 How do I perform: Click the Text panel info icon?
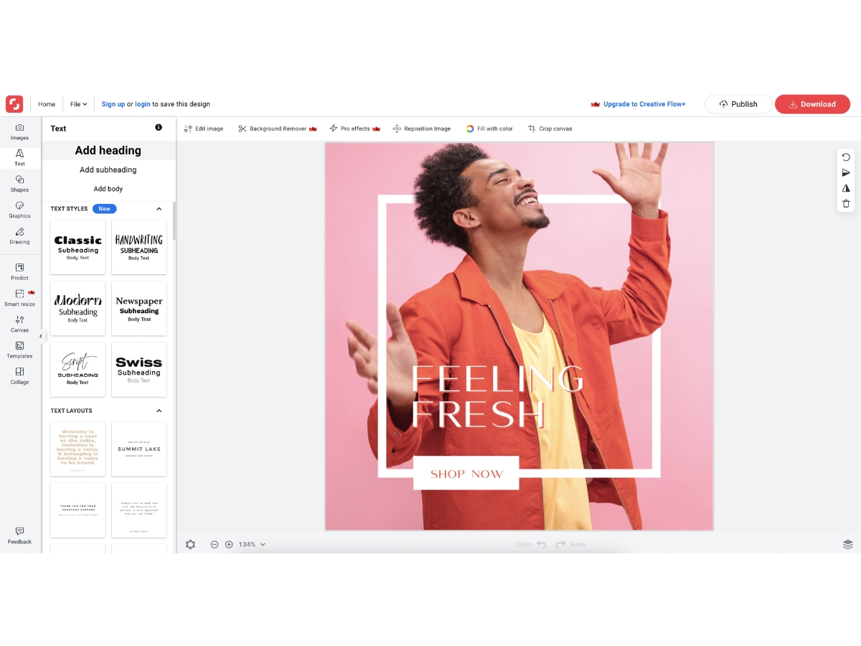(159, 128)
